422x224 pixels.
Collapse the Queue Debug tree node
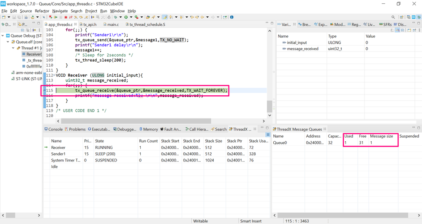pyautogui.click(x=3, y=35)
